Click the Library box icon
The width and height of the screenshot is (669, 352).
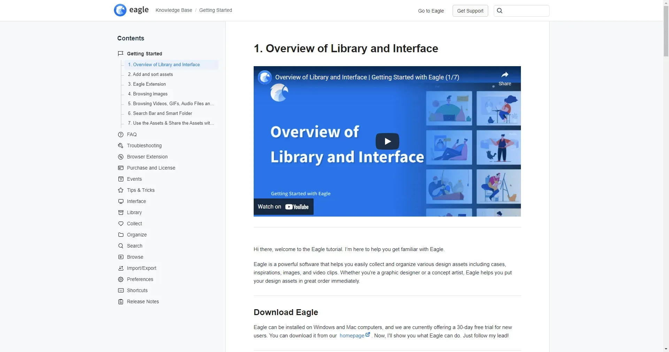click(121, 212)
